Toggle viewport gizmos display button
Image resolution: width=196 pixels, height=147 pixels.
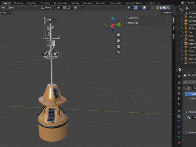tap(136, 8)
